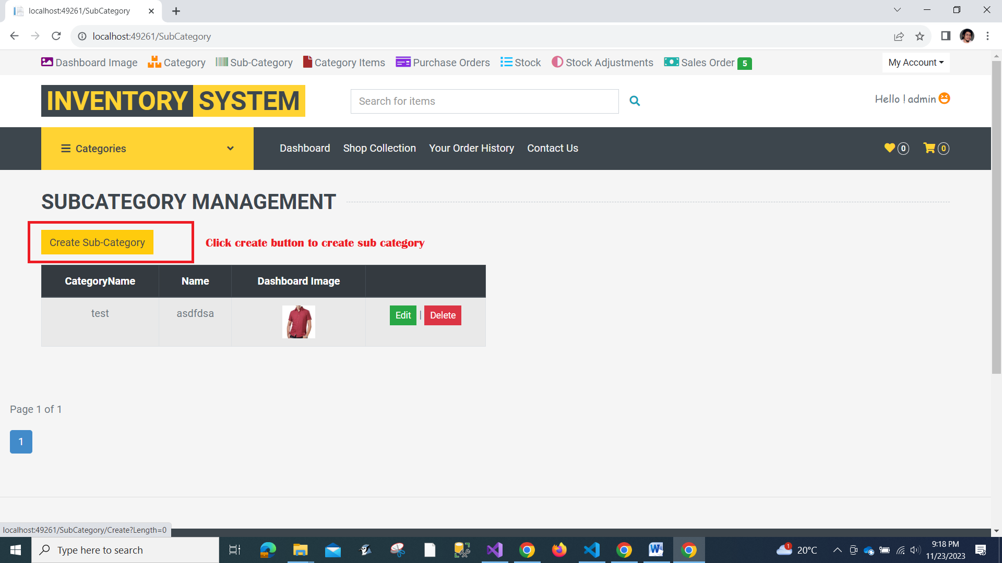Click the Search for items field
Image resolution: width=1002 pixels, height=563 pixels.
(484, 101)
